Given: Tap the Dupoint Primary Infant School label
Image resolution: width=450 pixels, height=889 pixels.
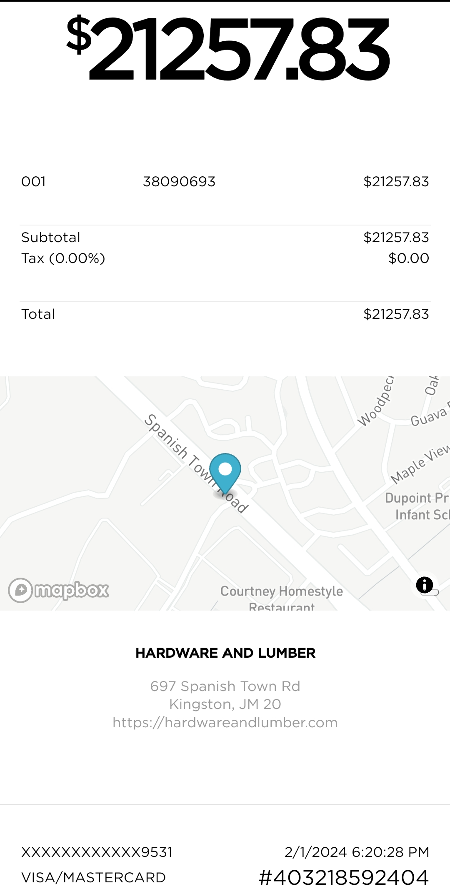Looking at the screenshot, I should [417, 506].
